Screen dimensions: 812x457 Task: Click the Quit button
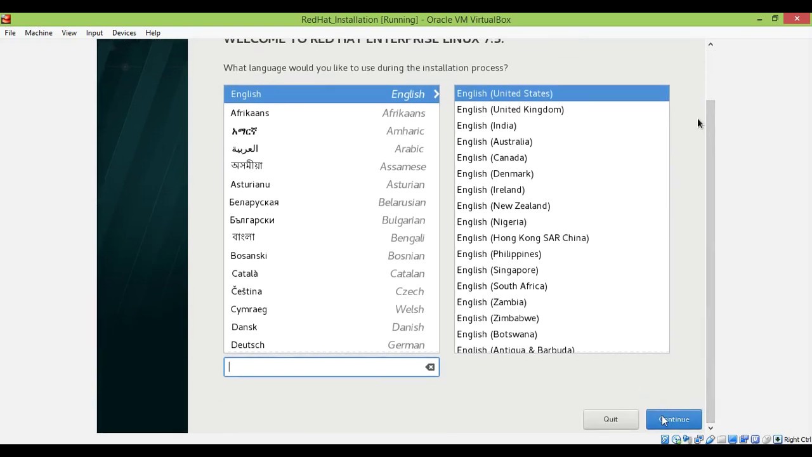pyautogui.click(x=610, y=419)
